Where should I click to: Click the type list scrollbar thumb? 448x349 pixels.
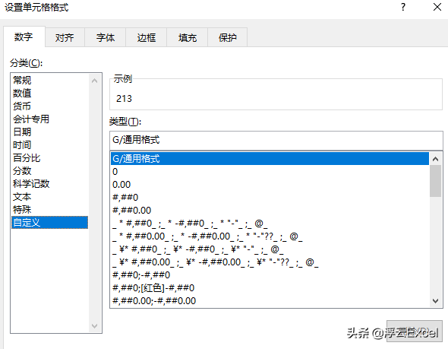tap(435, 181)
